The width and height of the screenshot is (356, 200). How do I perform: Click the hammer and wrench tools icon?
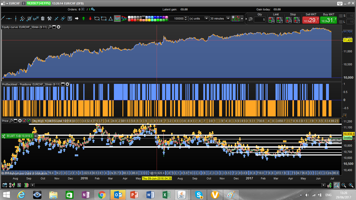[50, 18]
